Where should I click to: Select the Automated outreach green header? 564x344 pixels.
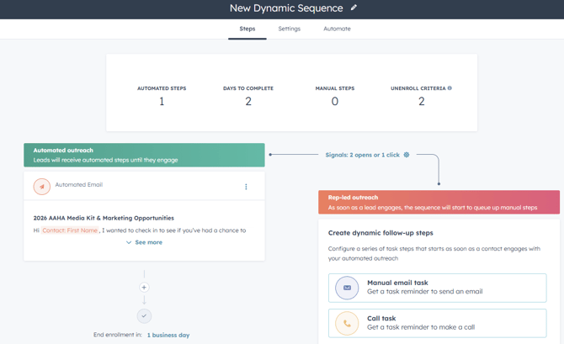[x=144, y=155]
